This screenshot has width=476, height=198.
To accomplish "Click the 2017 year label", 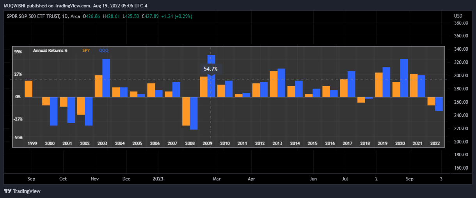I will tap(348, 143).
